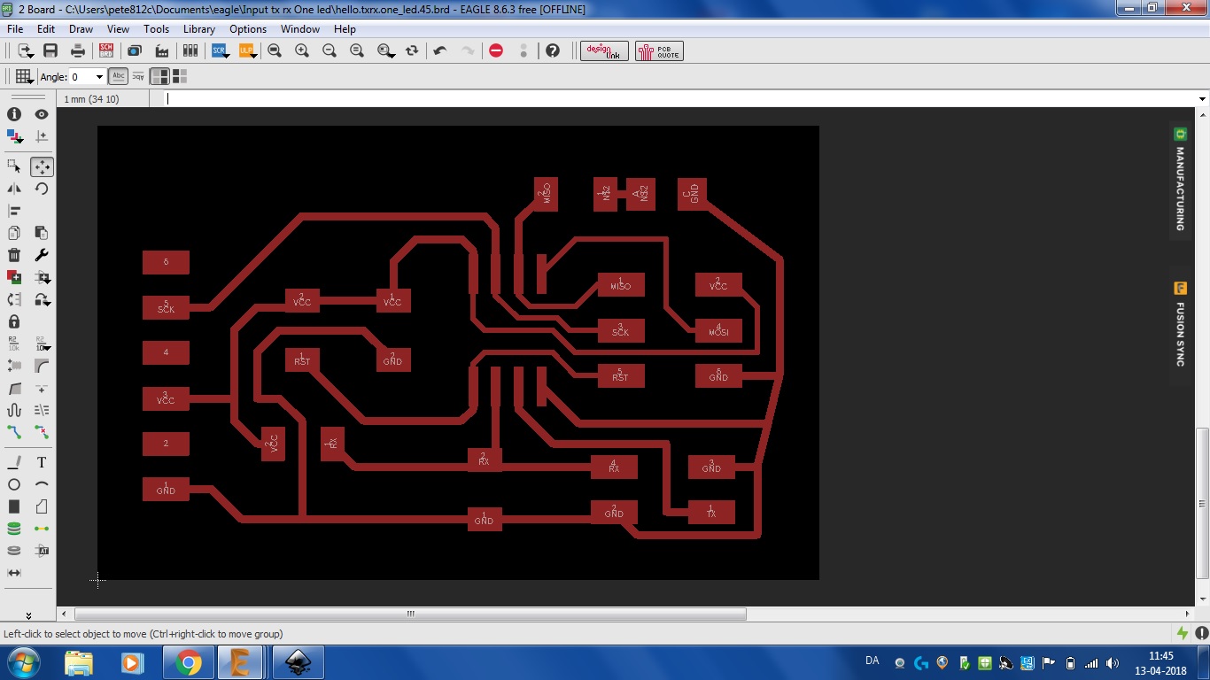The width and height of the screenshot is (1210, 680).
Task: Open the Draw menu
Action: pos(81,29)
